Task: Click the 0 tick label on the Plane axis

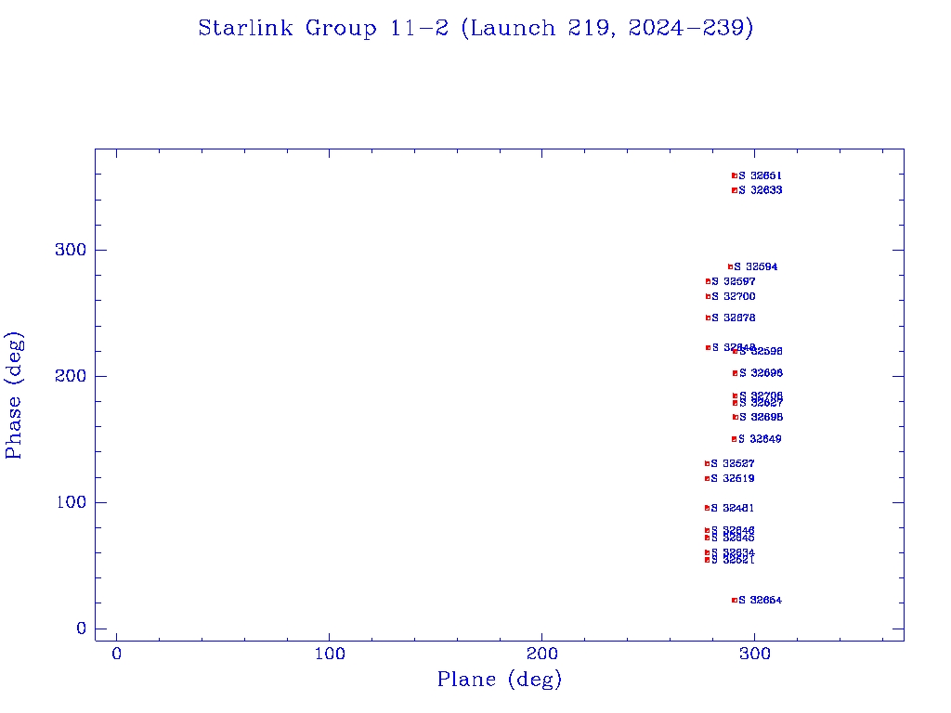Action: coord(117,654)
